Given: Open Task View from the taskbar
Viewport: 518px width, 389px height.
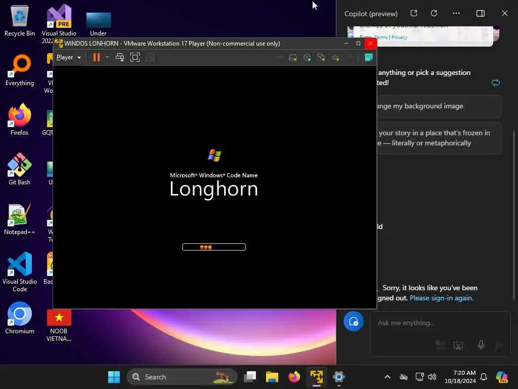Looking at the screenshot, I should pyautogui.click(x=250, y=377).
